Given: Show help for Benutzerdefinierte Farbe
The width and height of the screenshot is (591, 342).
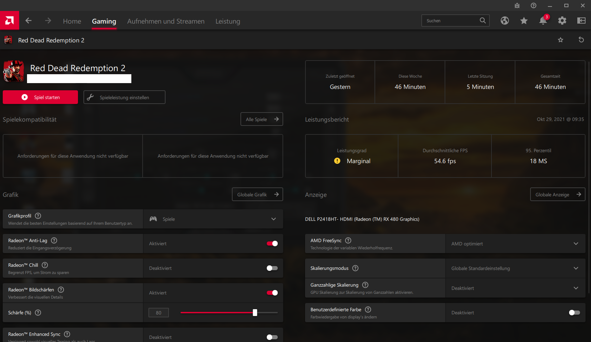Looking at the screenshot, I should point(368,310).
